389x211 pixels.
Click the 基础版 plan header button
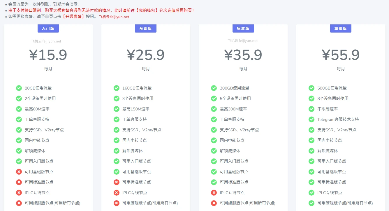[145, 28]
